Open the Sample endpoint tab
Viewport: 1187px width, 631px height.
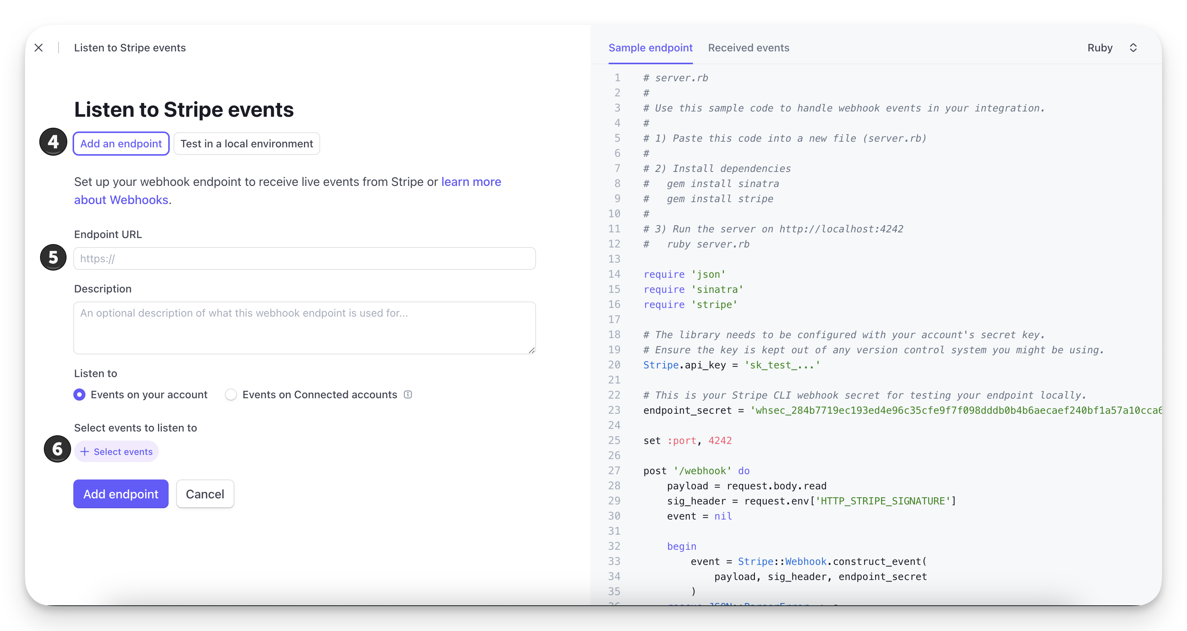pyautogui.click(x=650, y=48)
